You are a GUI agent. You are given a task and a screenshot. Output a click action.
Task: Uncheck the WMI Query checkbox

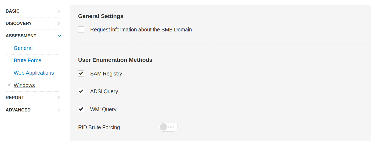click(81, 109)
